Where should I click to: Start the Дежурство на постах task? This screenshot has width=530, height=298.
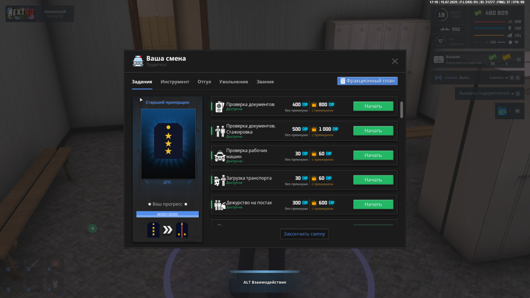click(373, 204)
